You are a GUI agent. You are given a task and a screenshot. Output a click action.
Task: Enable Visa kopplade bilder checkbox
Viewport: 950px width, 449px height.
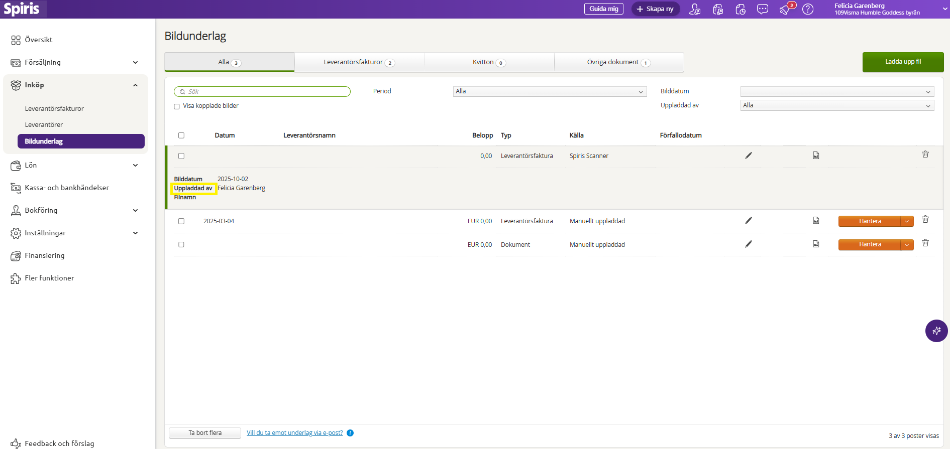coord(177,106)
